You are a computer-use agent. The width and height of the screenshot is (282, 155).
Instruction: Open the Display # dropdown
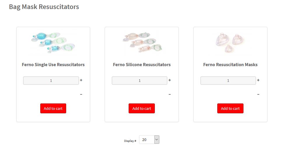click(149, 140)
